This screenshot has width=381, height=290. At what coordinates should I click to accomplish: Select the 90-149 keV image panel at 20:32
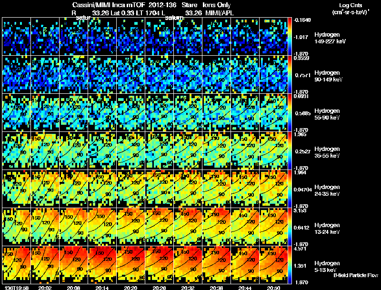click(188, 75)
